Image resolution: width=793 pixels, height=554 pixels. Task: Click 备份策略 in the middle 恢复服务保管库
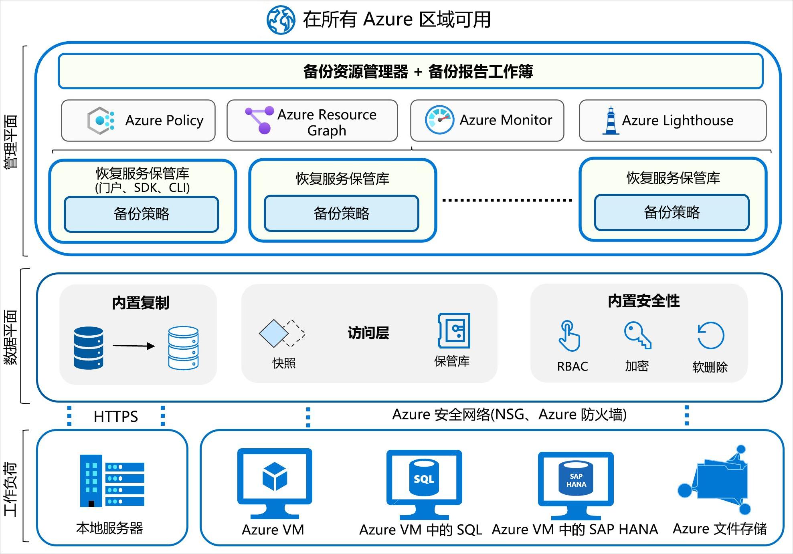[x=342, y=214]
